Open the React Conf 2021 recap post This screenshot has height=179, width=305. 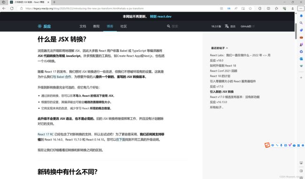click(x=223, y=71)
